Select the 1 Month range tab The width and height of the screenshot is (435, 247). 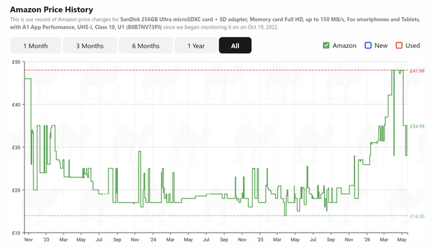(x=36, y=46)
